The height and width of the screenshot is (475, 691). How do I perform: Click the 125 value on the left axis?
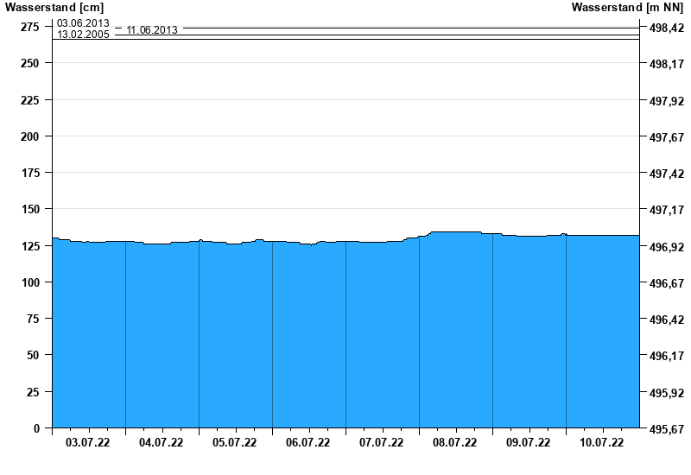(x=30, y=246)
